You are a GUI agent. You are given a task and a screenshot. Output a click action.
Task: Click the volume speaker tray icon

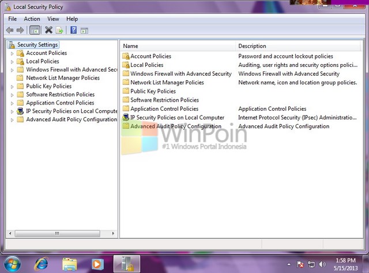pos(322,264)
